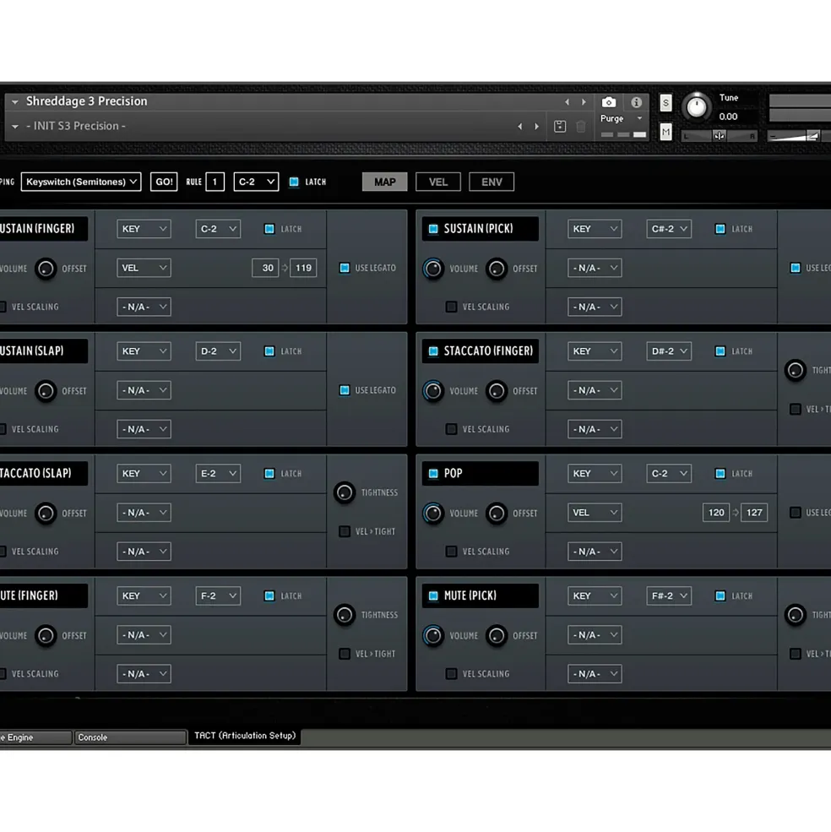Click the Sustain (Finger) offset knob

46,269
